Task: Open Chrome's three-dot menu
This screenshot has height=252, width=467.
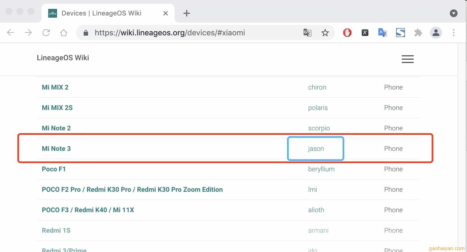Action: (x=453, y=33)
